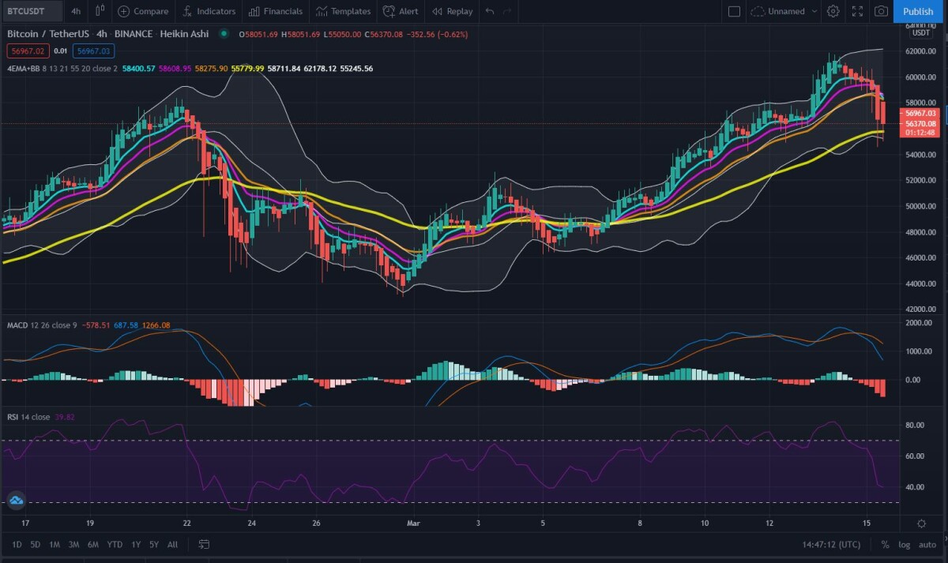Open the Financials panel
The height and width of the screenshot is (563, 948).
(276, 11)
